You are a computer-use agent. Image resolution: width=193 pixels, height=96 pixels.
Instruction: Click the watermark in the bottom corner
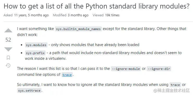(172, 91)
